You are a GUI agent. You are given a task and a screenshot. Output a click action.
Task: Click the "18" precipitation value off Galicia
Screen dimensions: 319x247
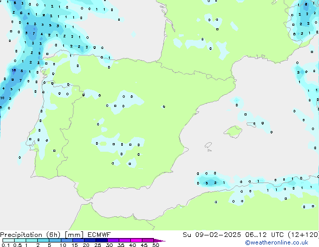tap(14, 71)
